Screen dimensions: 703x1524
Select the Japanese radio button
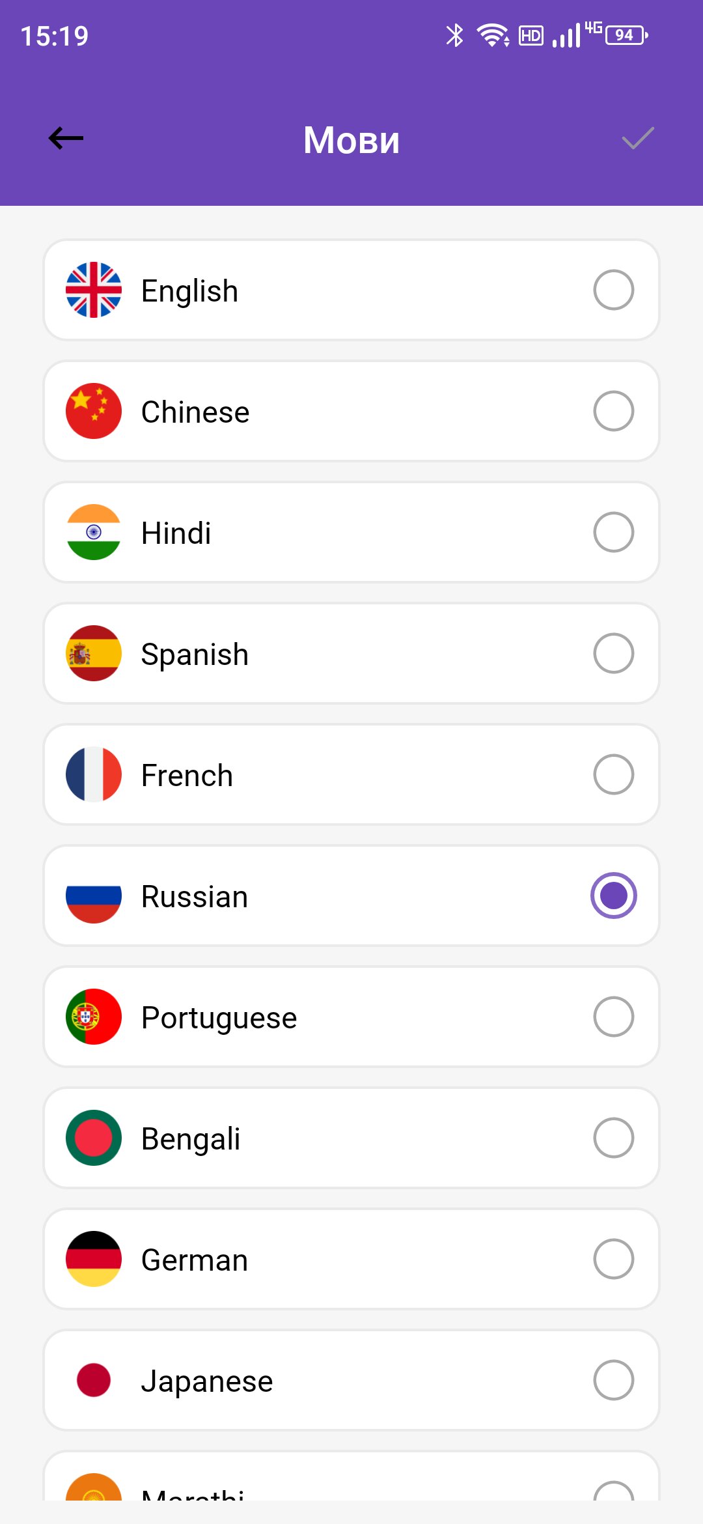point(613,1380)
